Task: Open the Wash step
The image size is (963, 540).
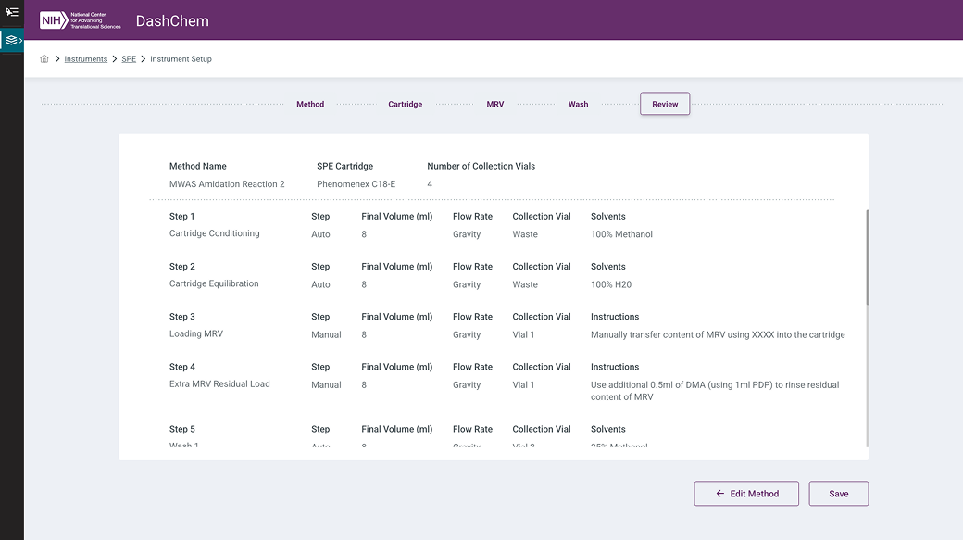Action: pos(578,105)
